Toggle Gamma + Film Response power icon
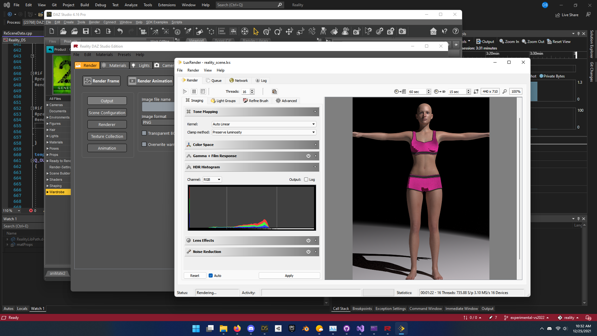This screenshot has height=336, width=597. tap(308, 156)
